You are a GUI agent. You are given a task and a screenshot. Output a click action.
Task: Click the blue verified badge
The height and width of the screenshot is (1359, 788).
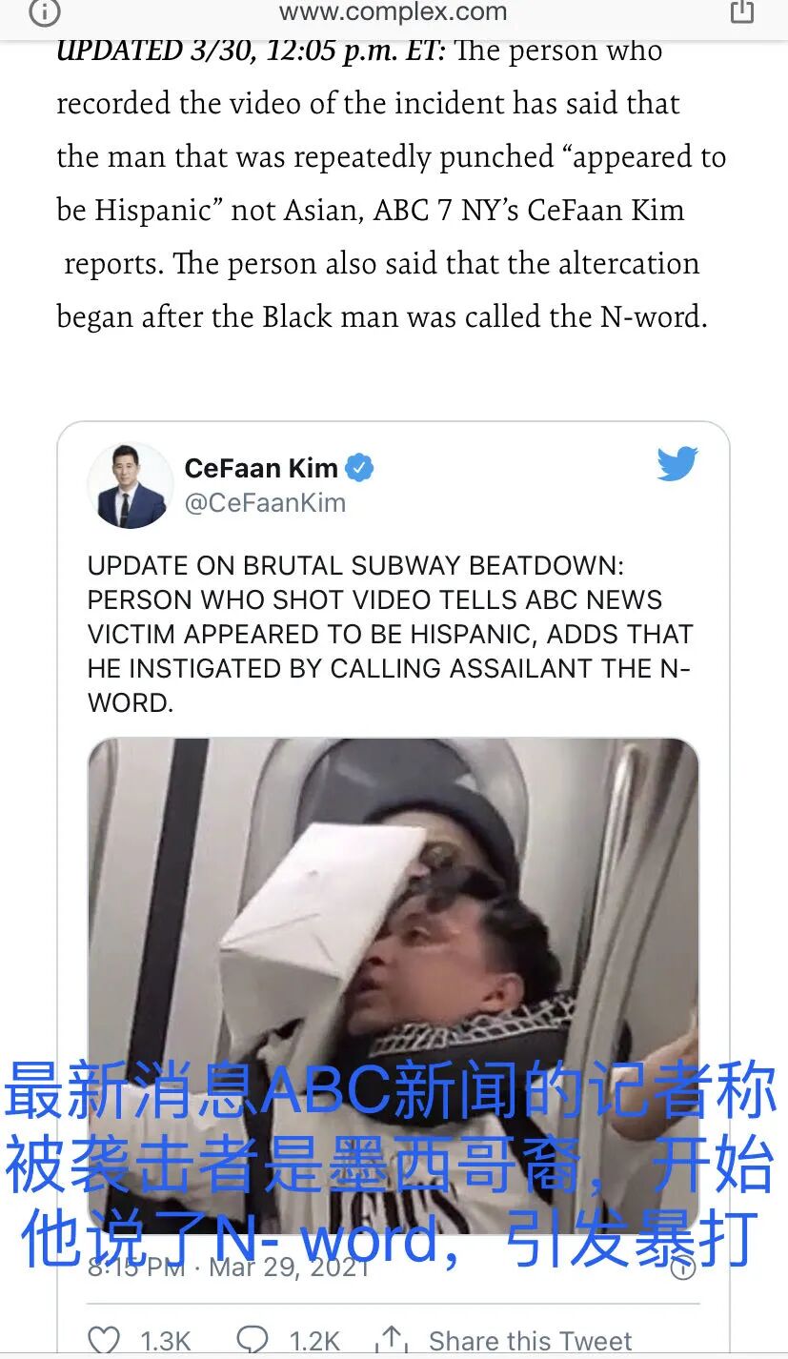(x=359, y=468)
